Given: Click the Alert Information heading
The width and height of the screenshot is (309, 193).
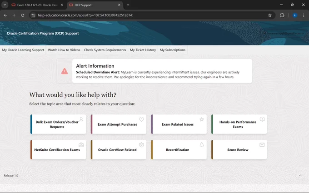Looking at the screenshot, I should (x=95, y=66).
